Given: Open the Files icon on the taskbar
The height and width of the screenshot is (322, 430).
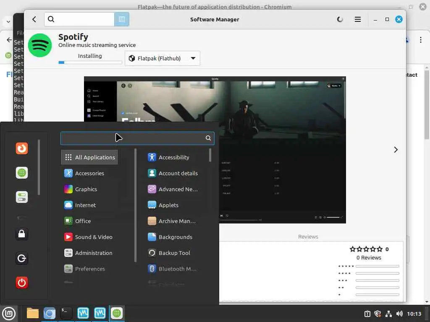Looking at the screenshot, I should coord(33,313).
